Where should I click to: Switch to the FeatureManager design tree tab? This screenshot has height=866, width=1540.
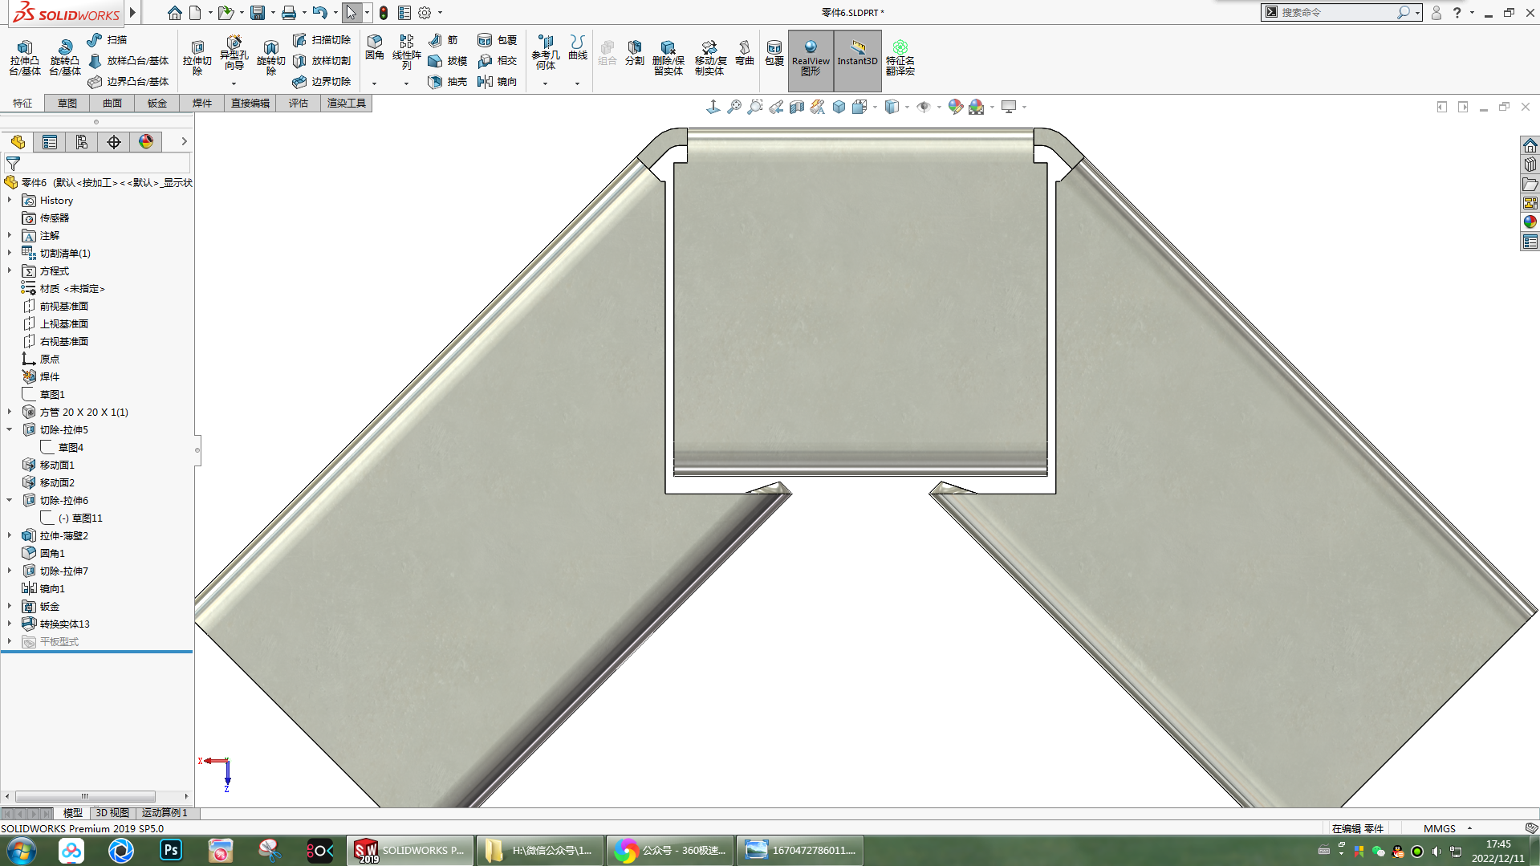tap(18, 142)
